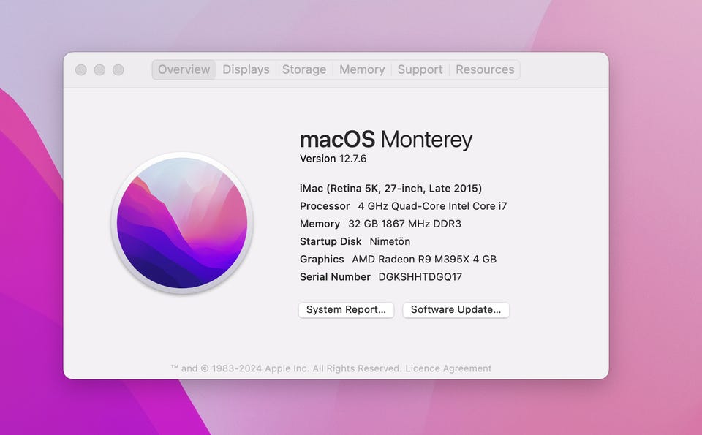Click the Version 12.7.6 text
The image size is (702, 435).
(333, 159)
